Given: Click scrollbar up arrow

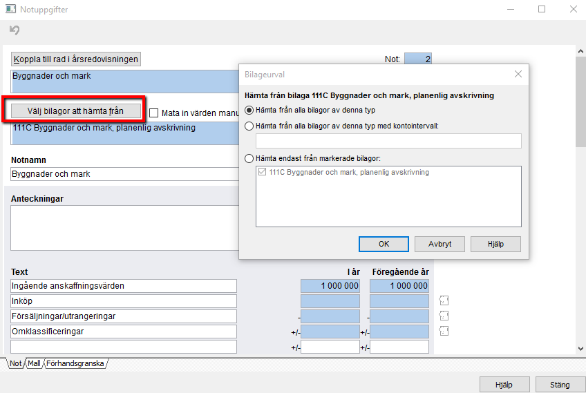Looking at the screenshot, I should 580,51.
